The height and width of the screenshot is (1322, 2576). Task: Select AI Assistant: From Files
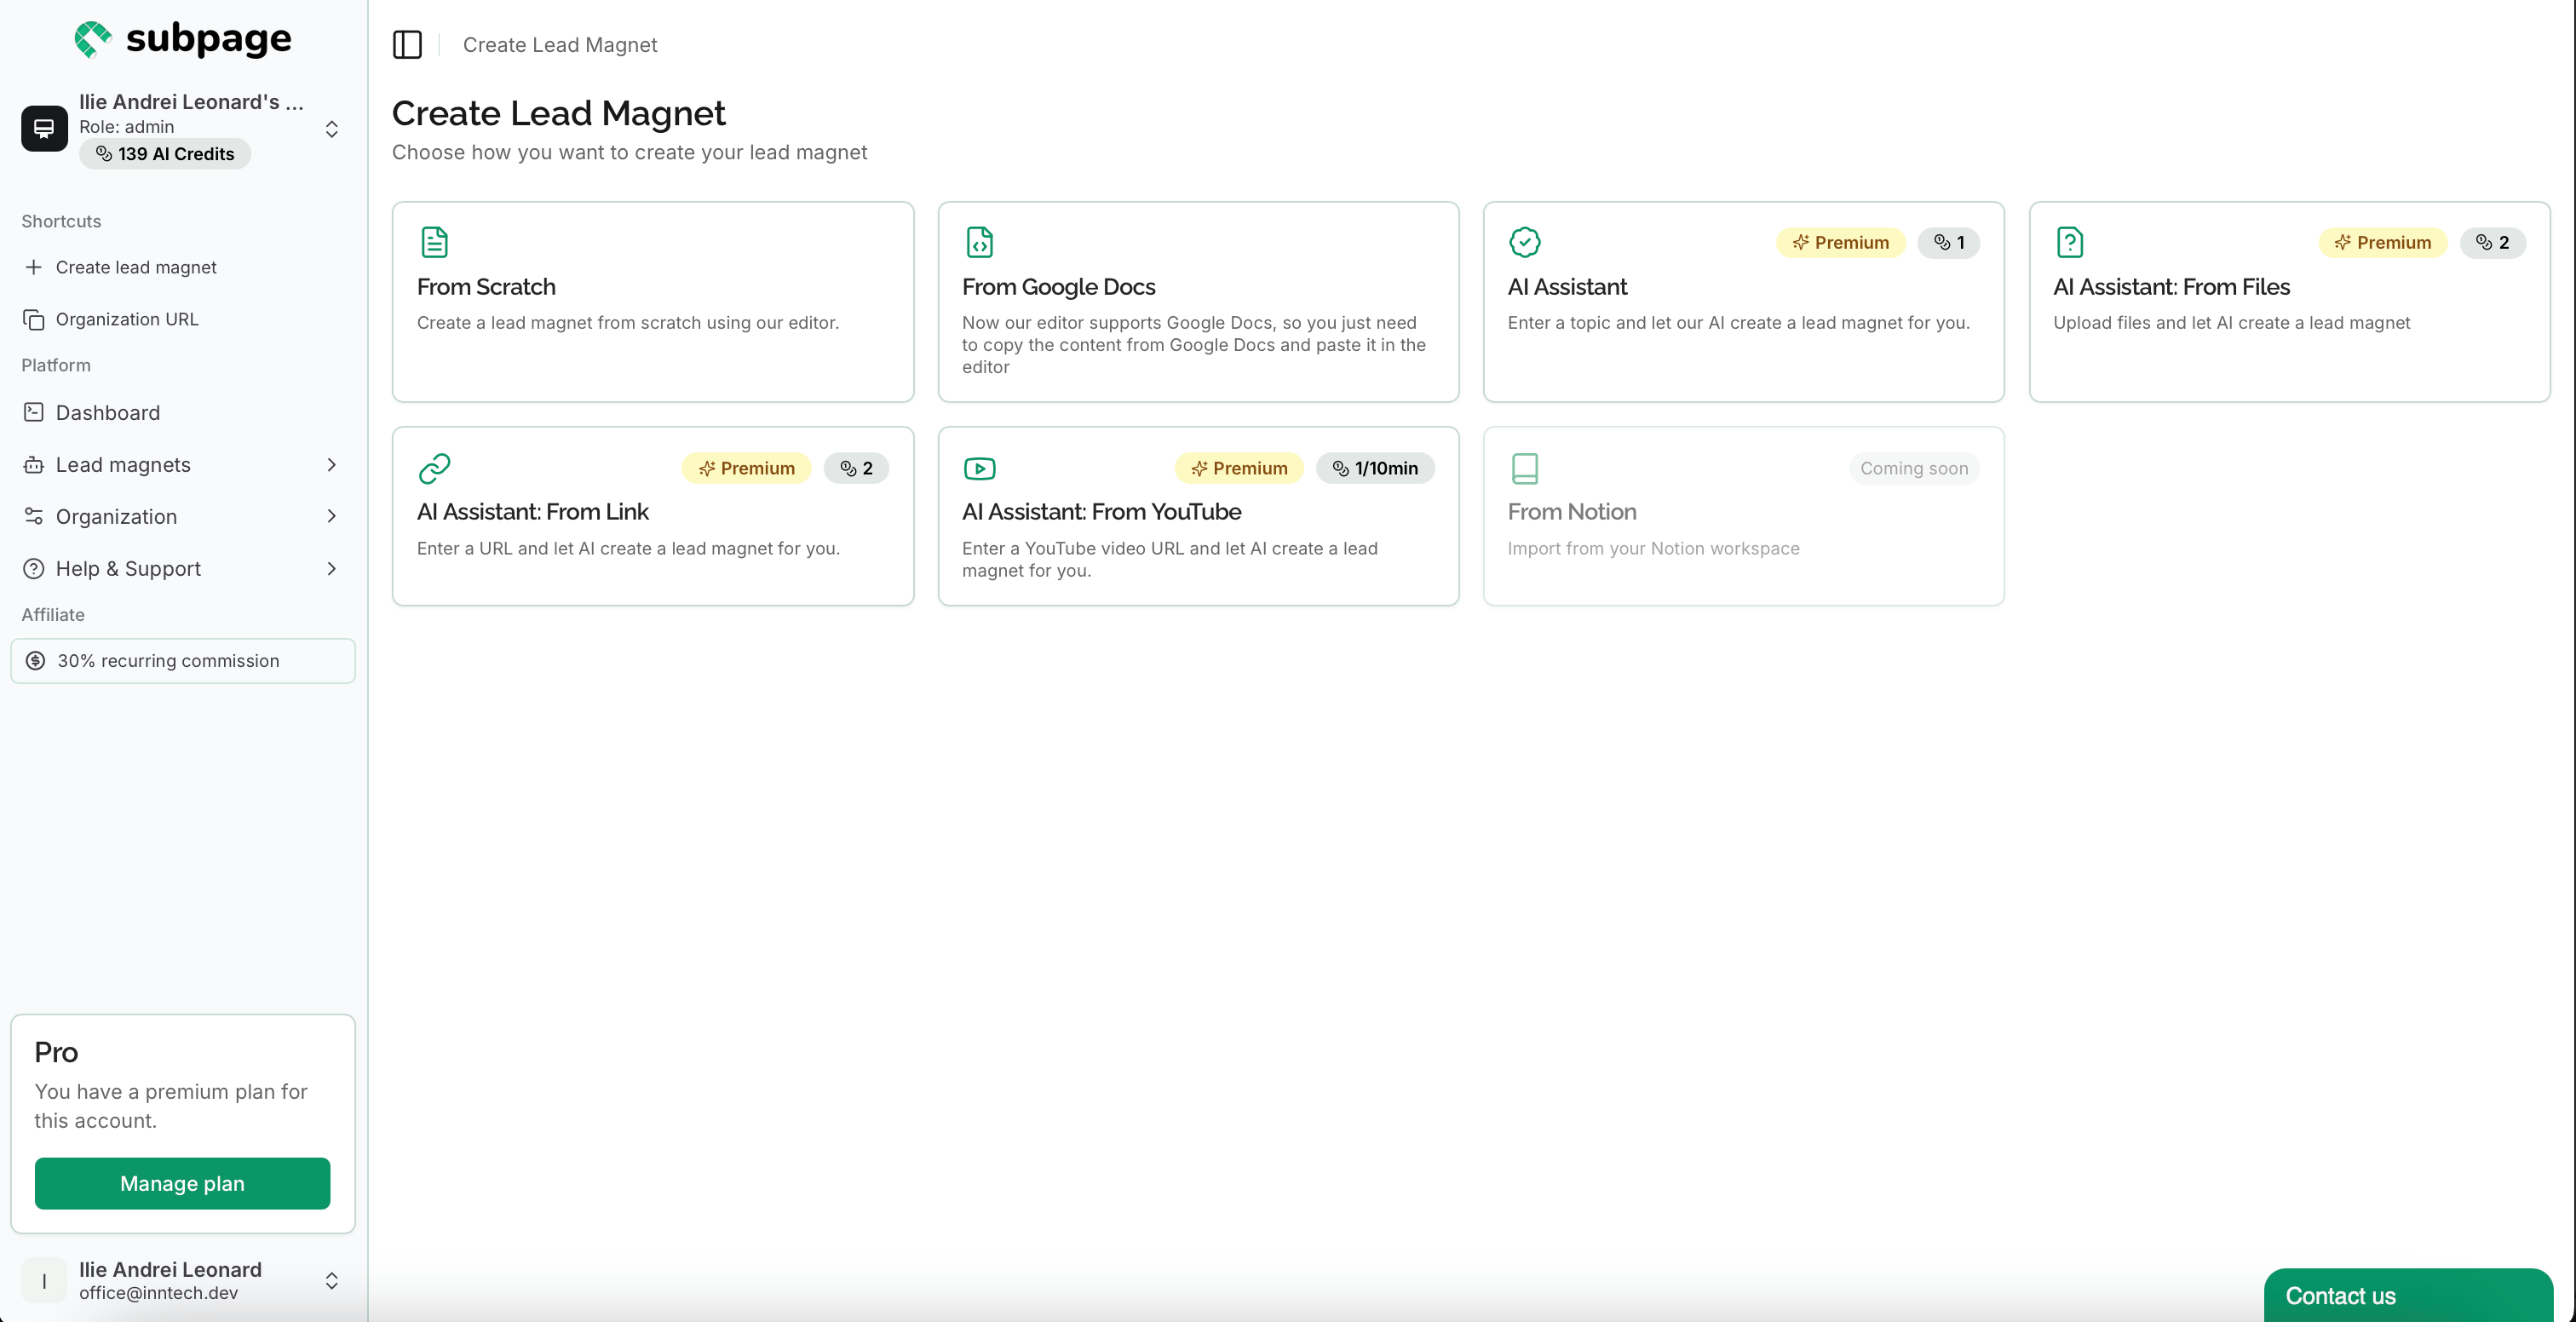coord(2172,287)
